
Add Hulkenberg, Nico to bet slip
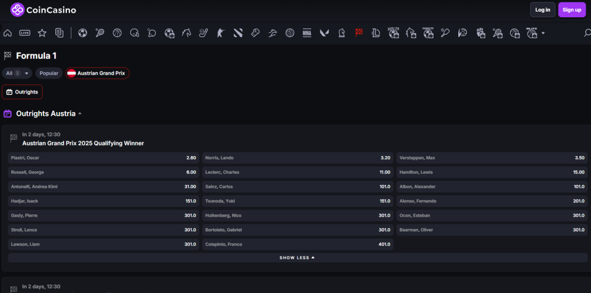point(298,215)
